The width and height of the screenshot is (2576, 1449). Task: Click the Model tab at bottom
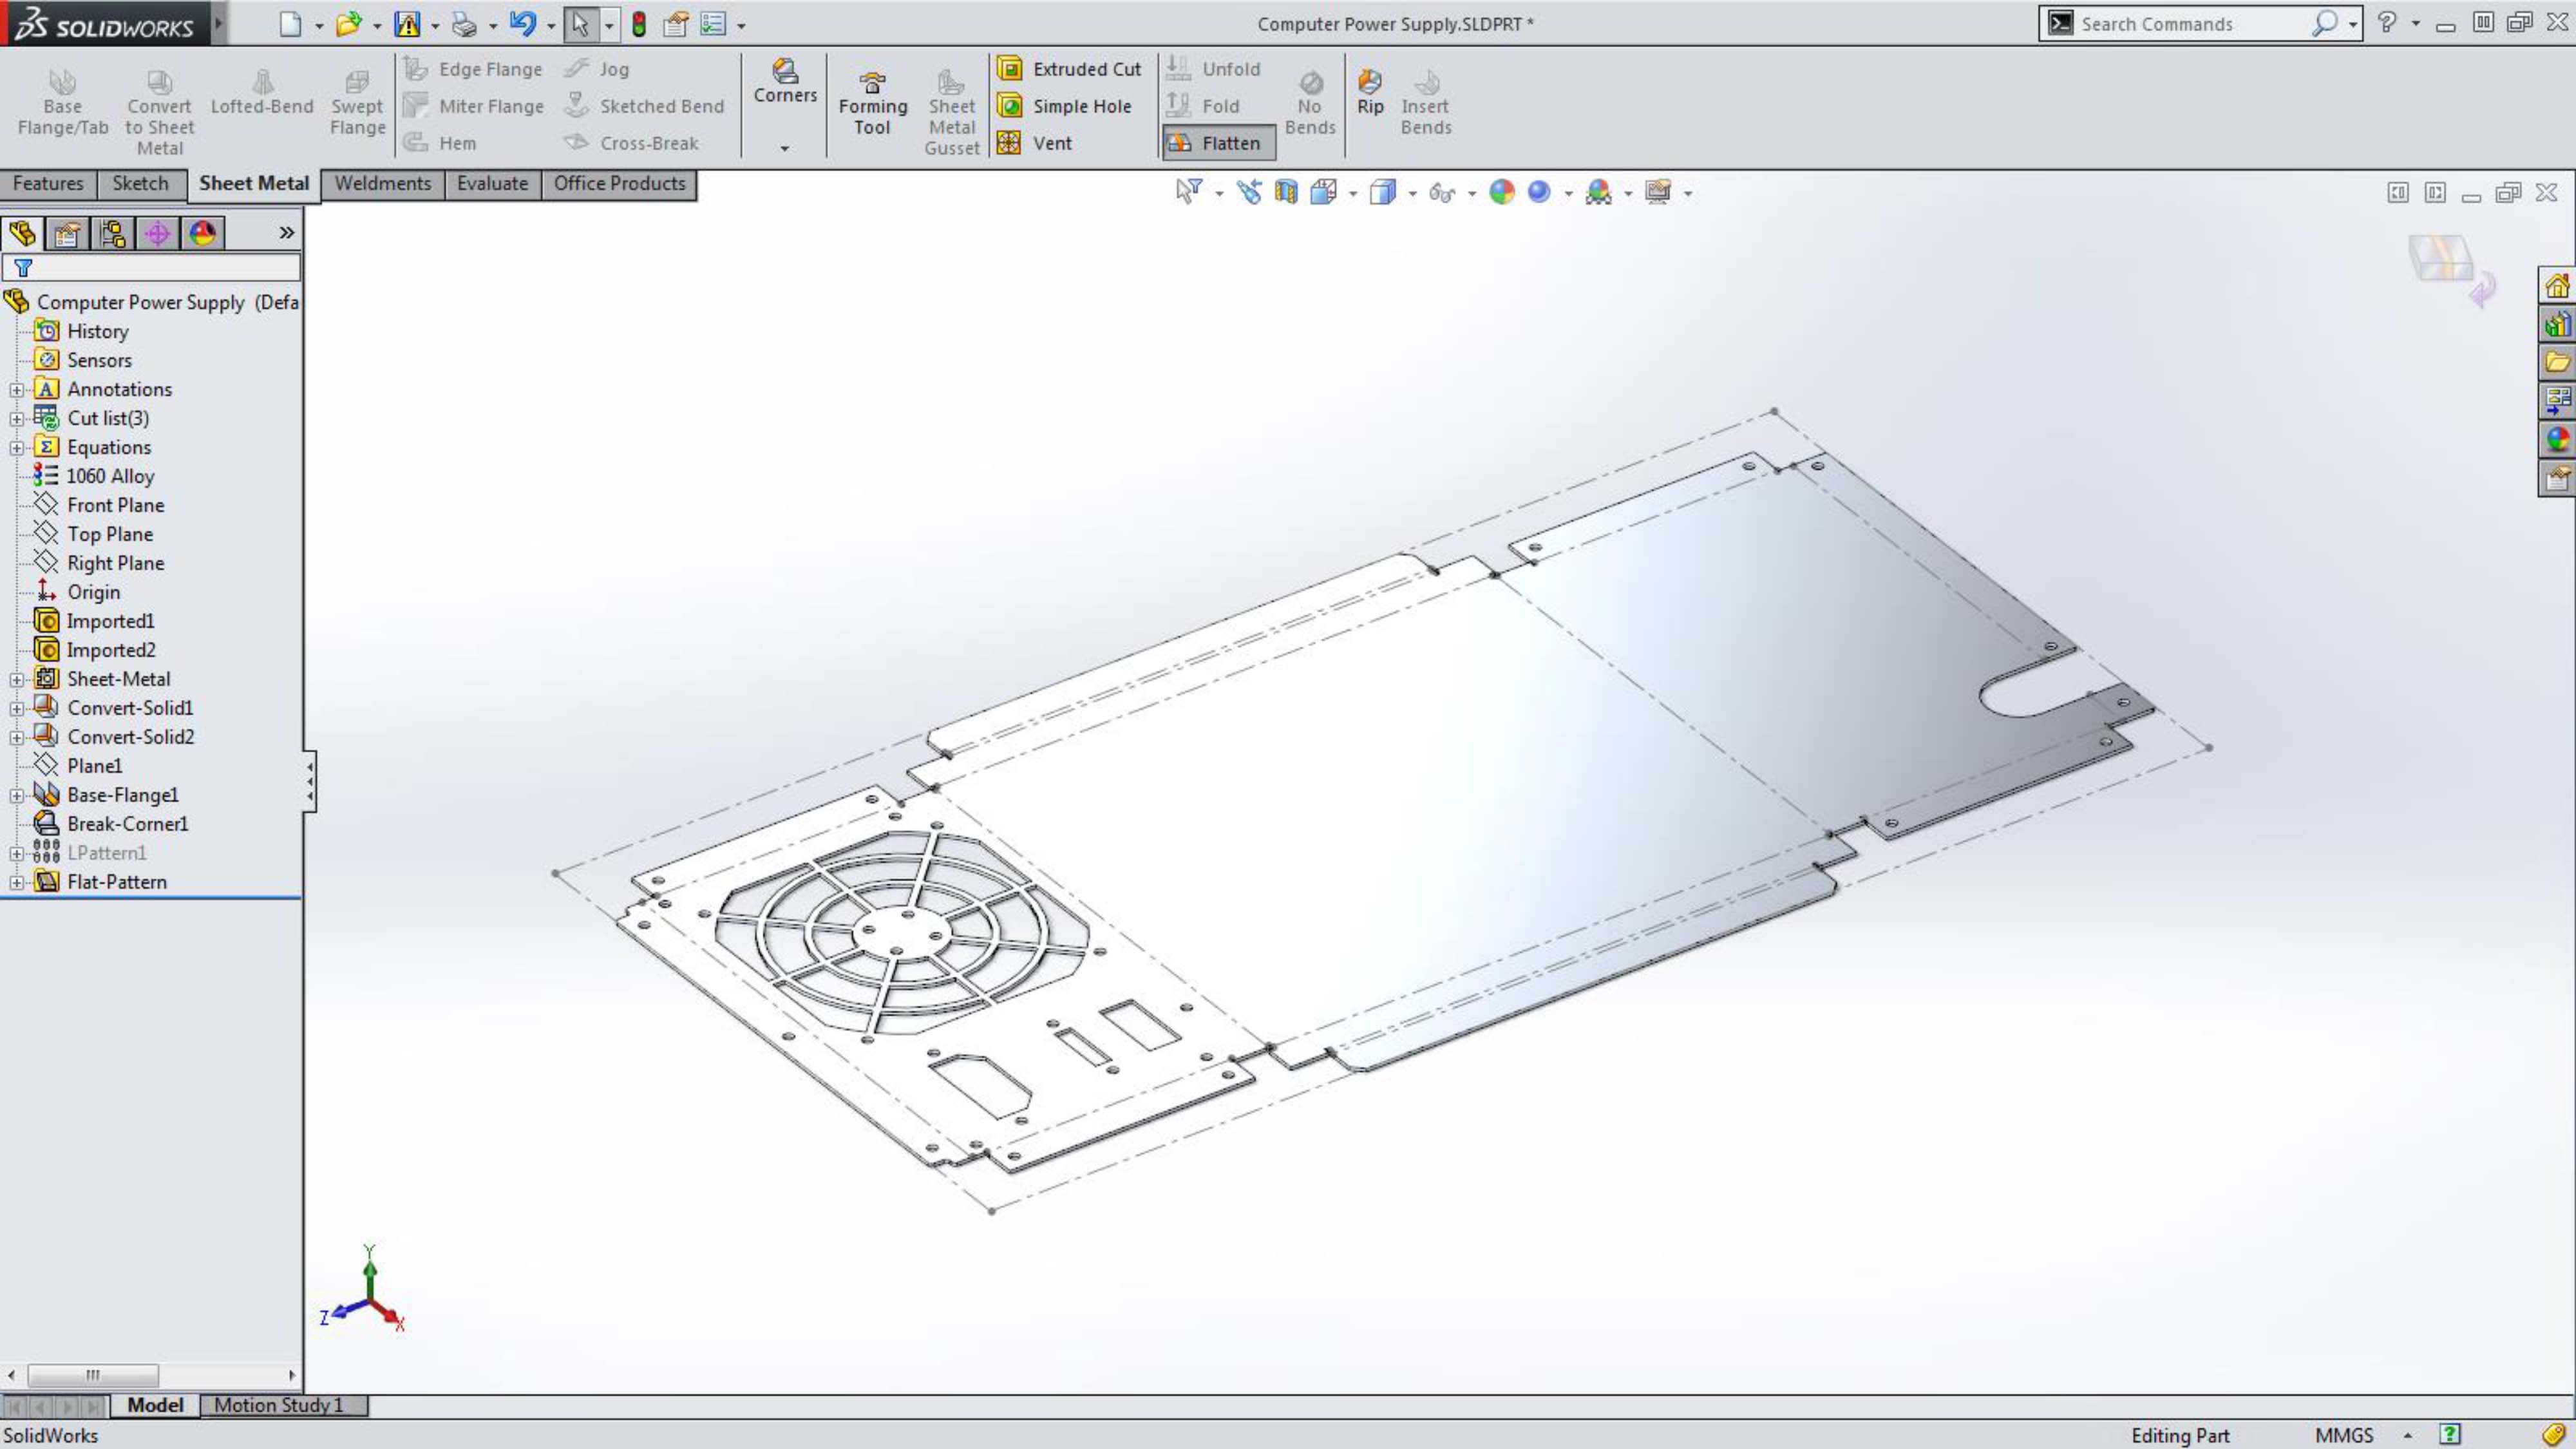click(155, 1405)
